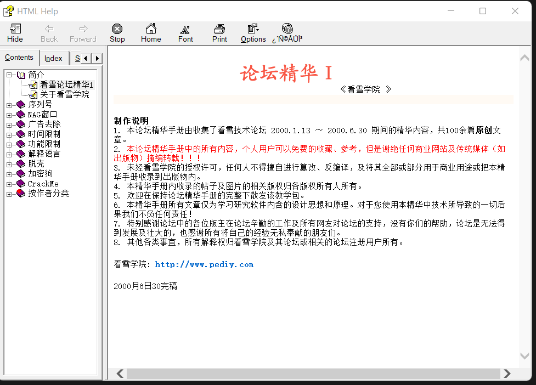The image size is (536, 385).
Task: Click the book icon beside 序列号
Action: [21, 105]
